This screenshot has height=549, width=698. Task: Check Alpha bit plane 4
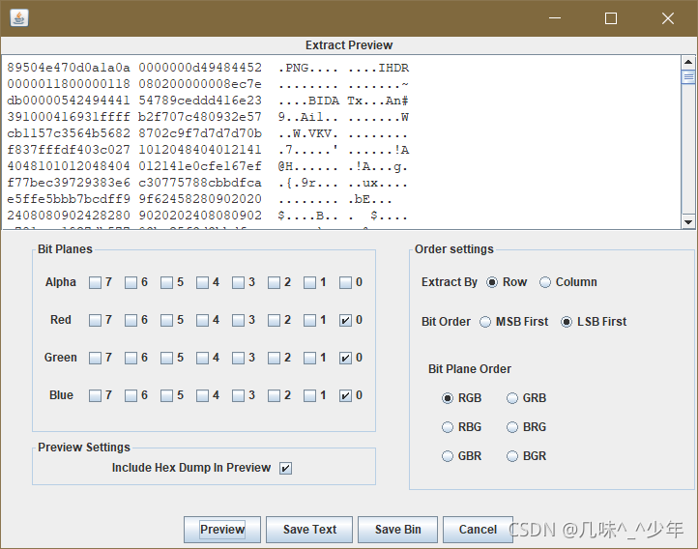click(x=202, y=282)
